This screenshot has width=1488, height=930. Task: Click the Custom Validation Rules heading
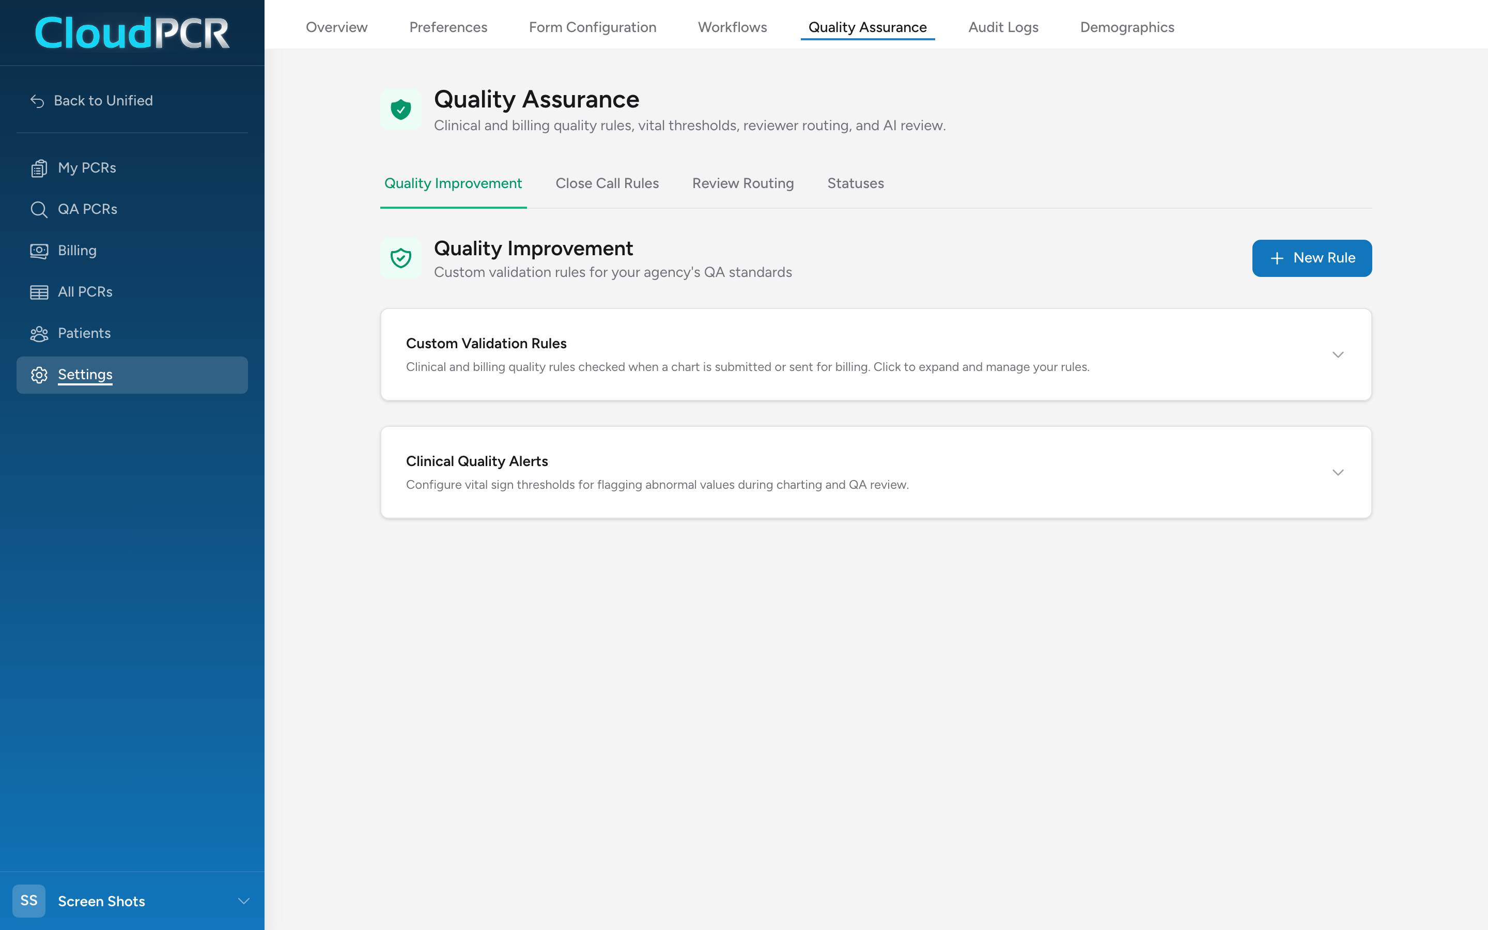tap(486, 343)
